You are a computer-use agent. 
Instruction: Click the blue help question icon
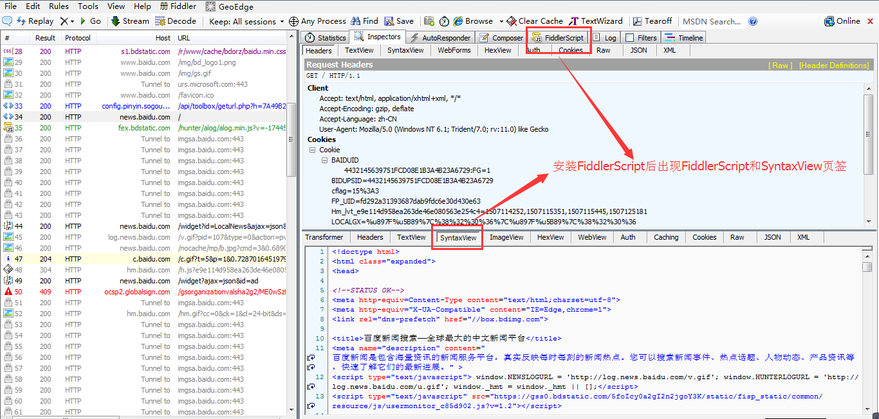click(753, 21)
